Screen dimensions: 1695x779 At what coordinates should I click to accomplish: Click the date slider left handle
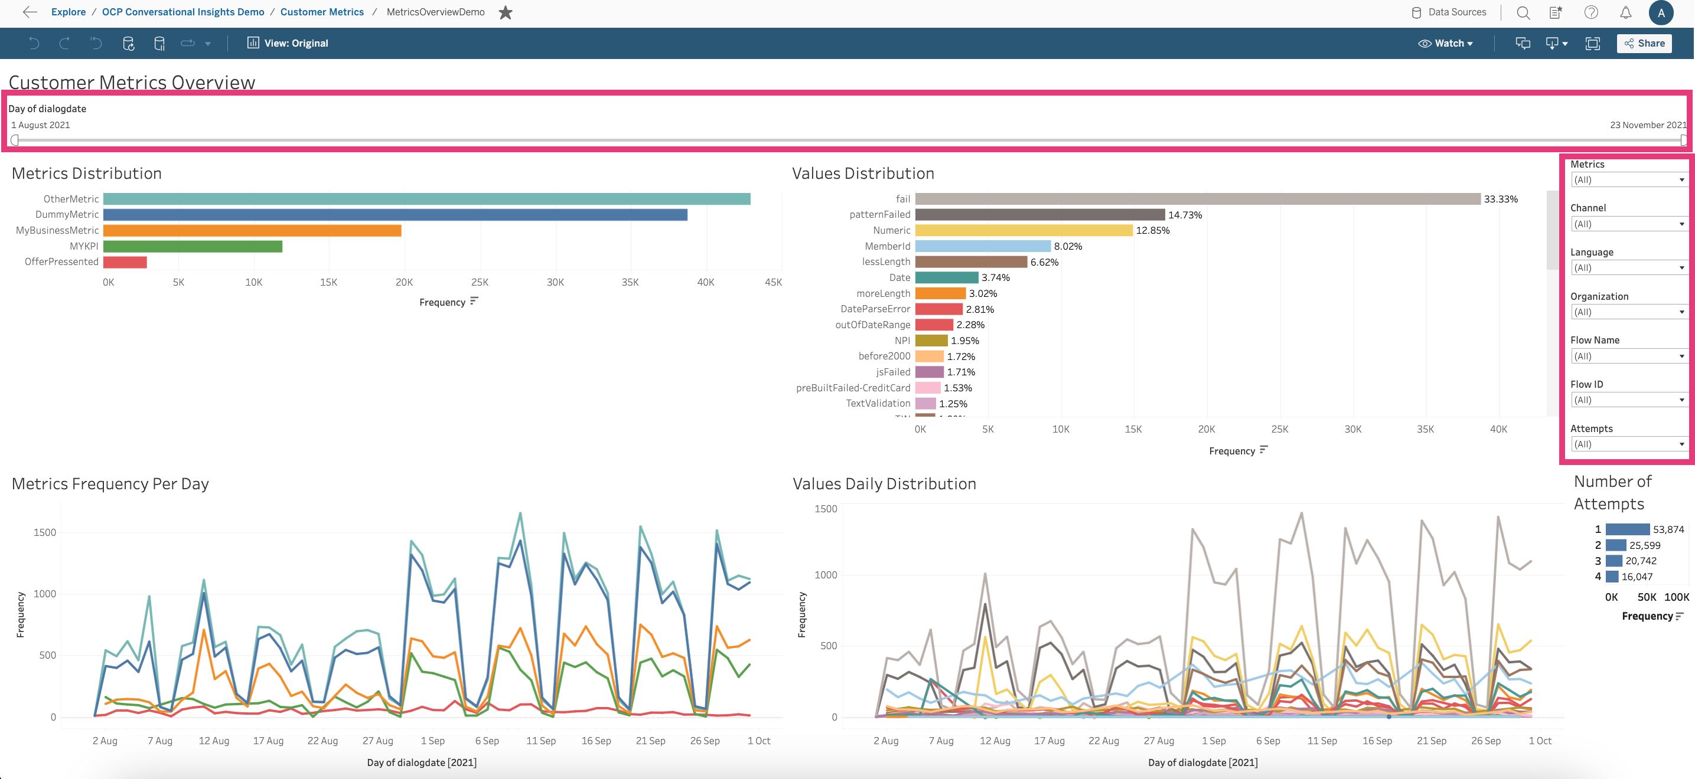click(15, 140)
